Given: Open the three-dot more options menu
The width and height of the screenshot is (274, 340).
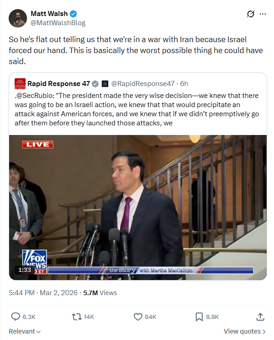Looking at the screenshot, I should 263,14.
